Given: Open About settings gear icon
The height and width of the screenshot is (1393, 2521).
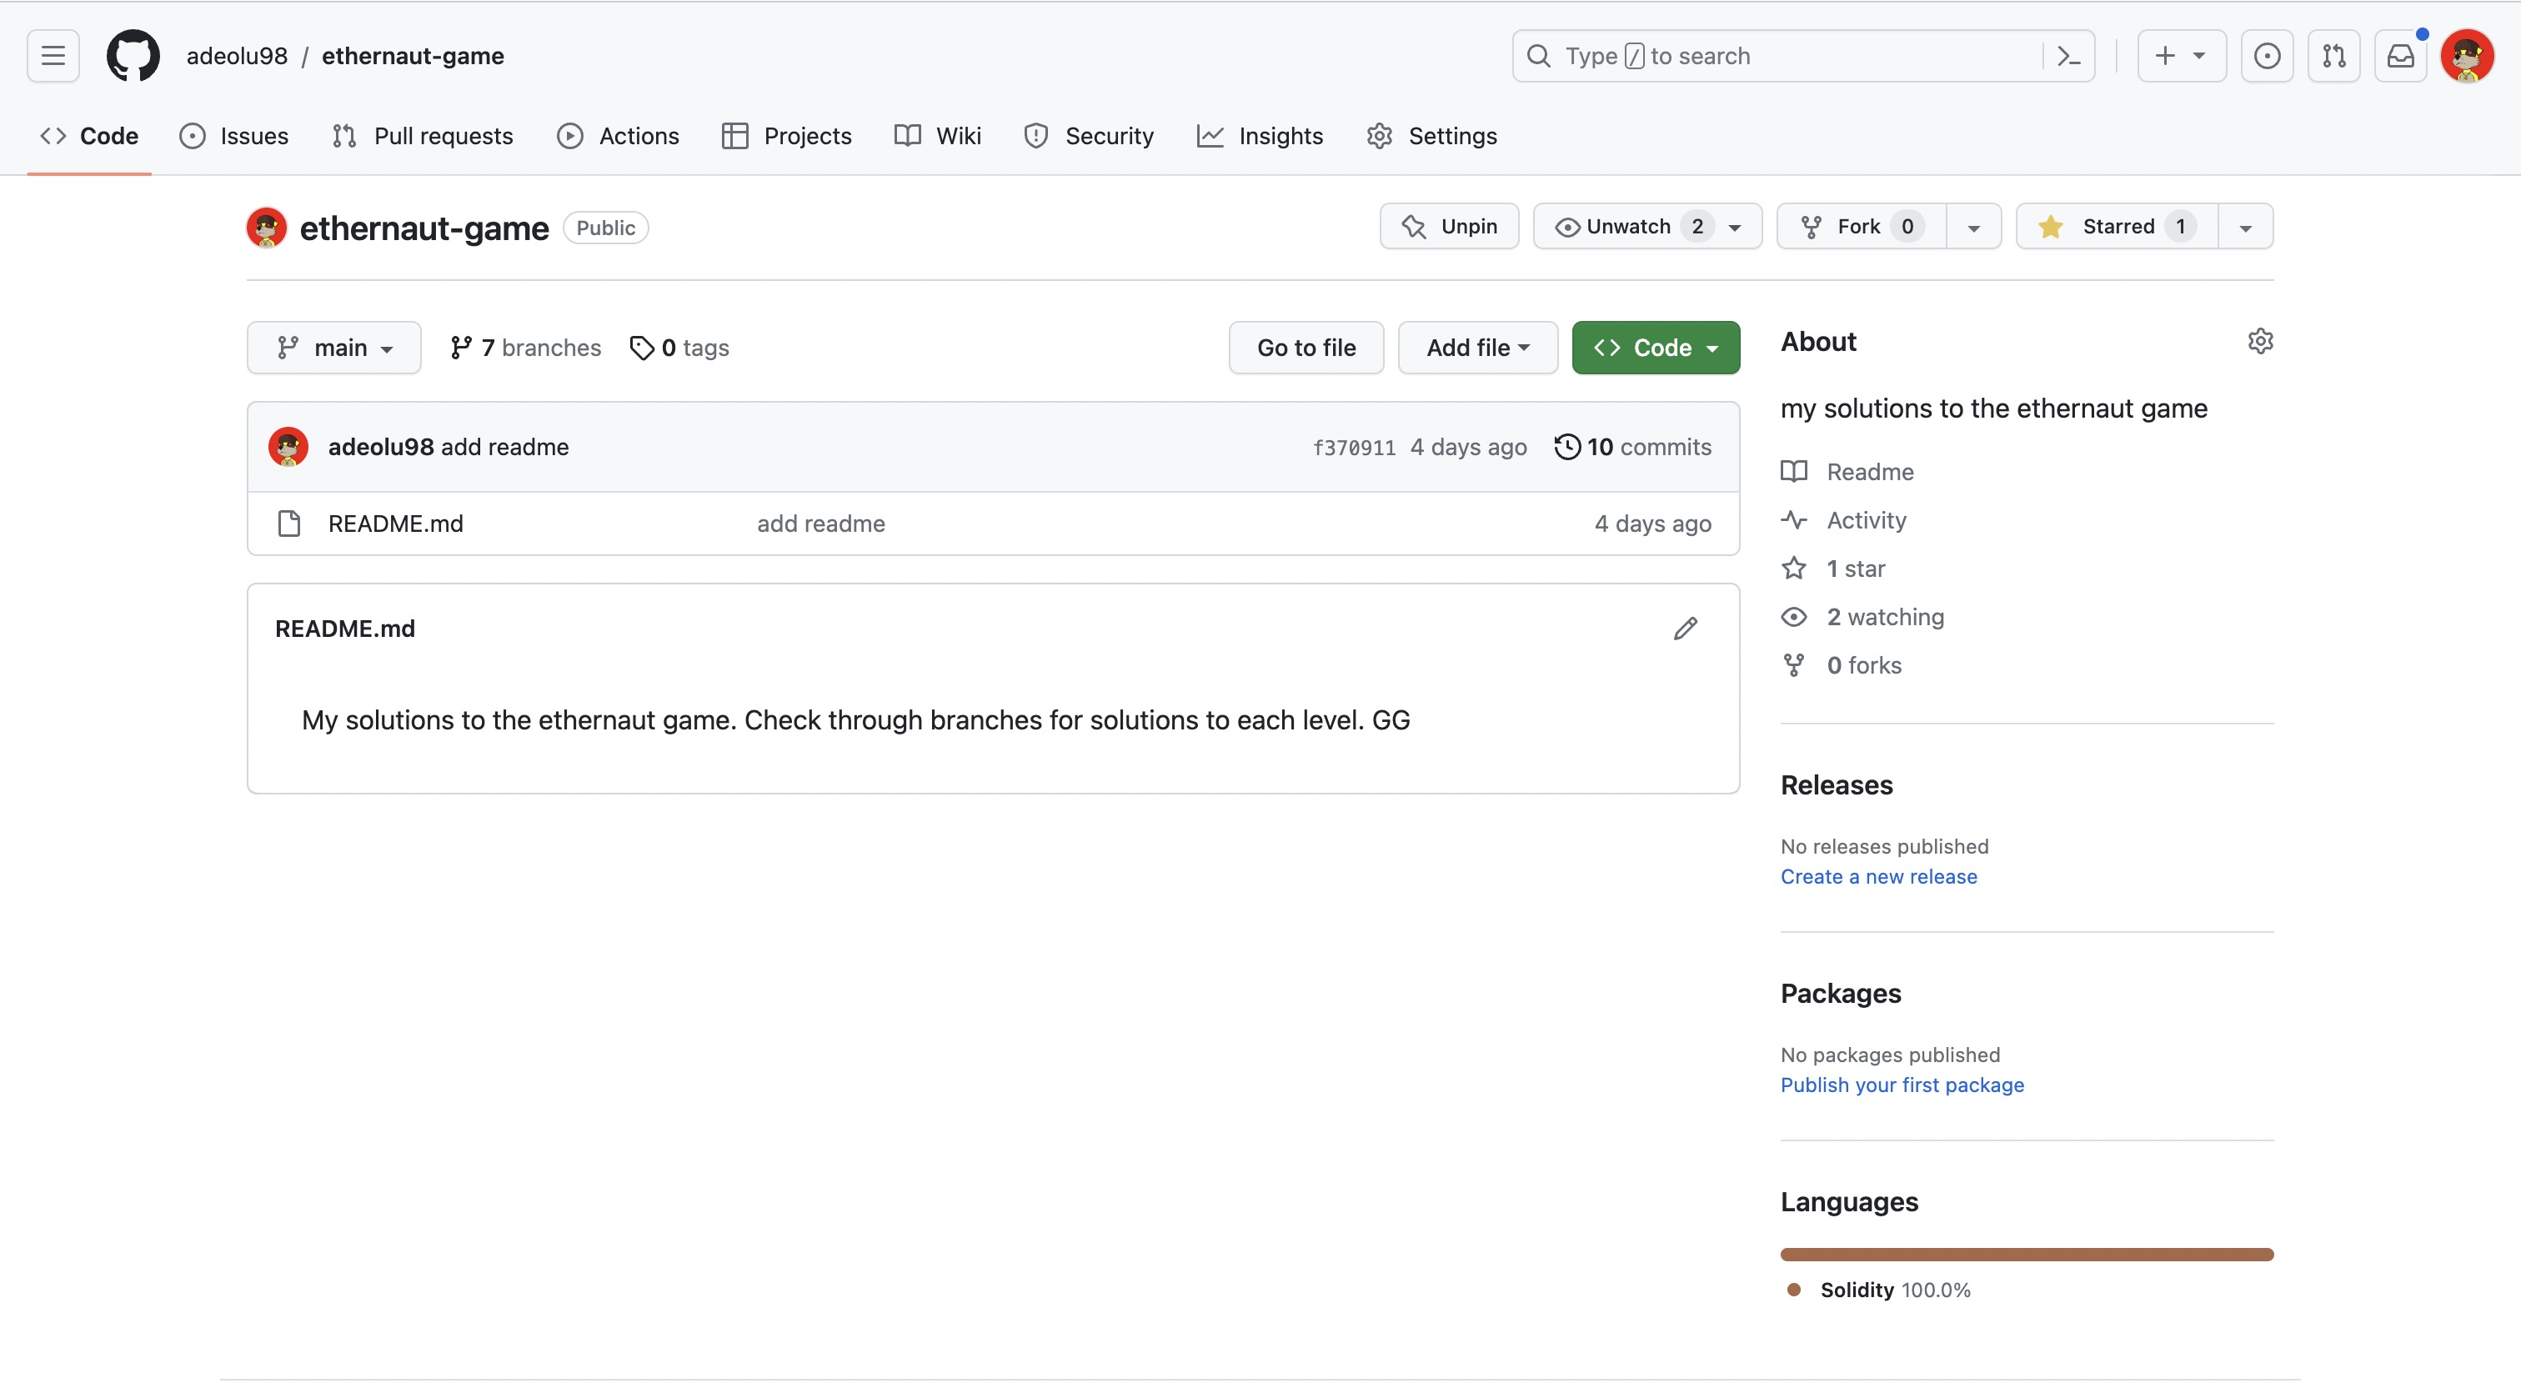Looking at the screenshot, I should pos(2260,342).
